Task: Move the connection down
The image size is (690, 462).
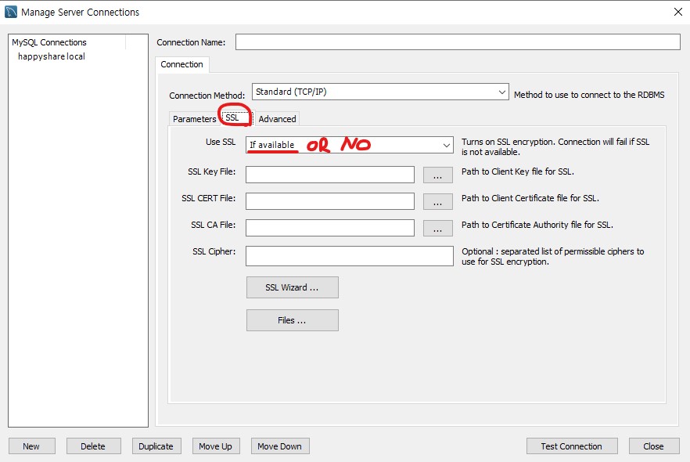Action: (280, 446)
